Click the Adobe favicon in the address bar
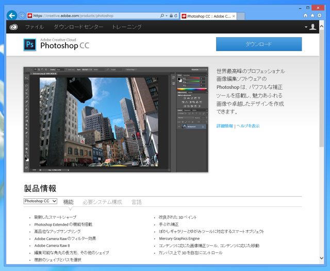Viewport: 330px width, 271px height. click(x=30, y=15)
